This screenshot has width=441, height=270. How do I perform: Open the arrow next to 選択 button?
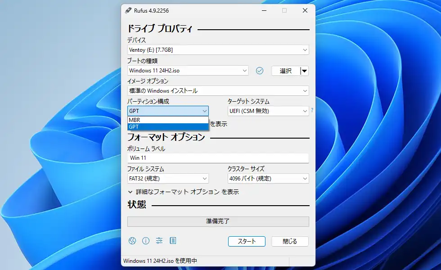click(304, 71)
